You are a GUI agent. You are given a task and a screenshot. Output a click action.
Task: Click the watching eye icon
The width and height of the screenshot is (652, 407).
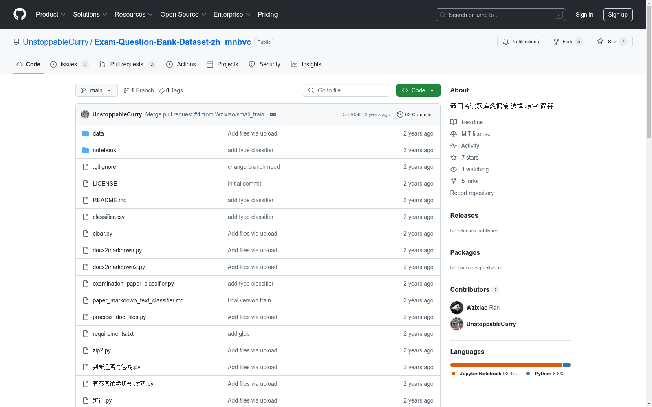454,169
